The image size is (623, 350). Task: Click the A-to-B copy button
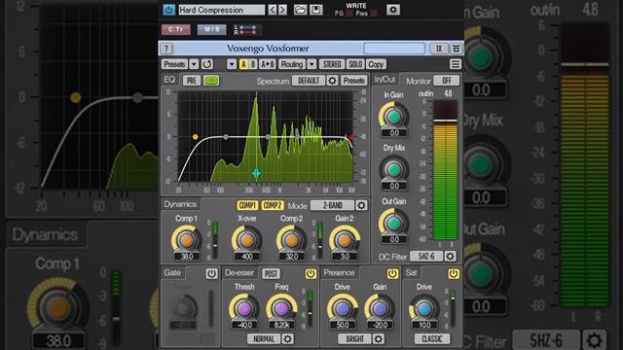pyautogui.click(x=268, y=64)
